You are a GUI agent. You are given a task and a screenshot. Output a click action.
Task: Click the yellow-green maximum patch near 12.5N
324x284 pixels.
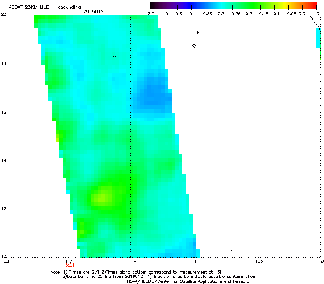(x=102, y=197)
